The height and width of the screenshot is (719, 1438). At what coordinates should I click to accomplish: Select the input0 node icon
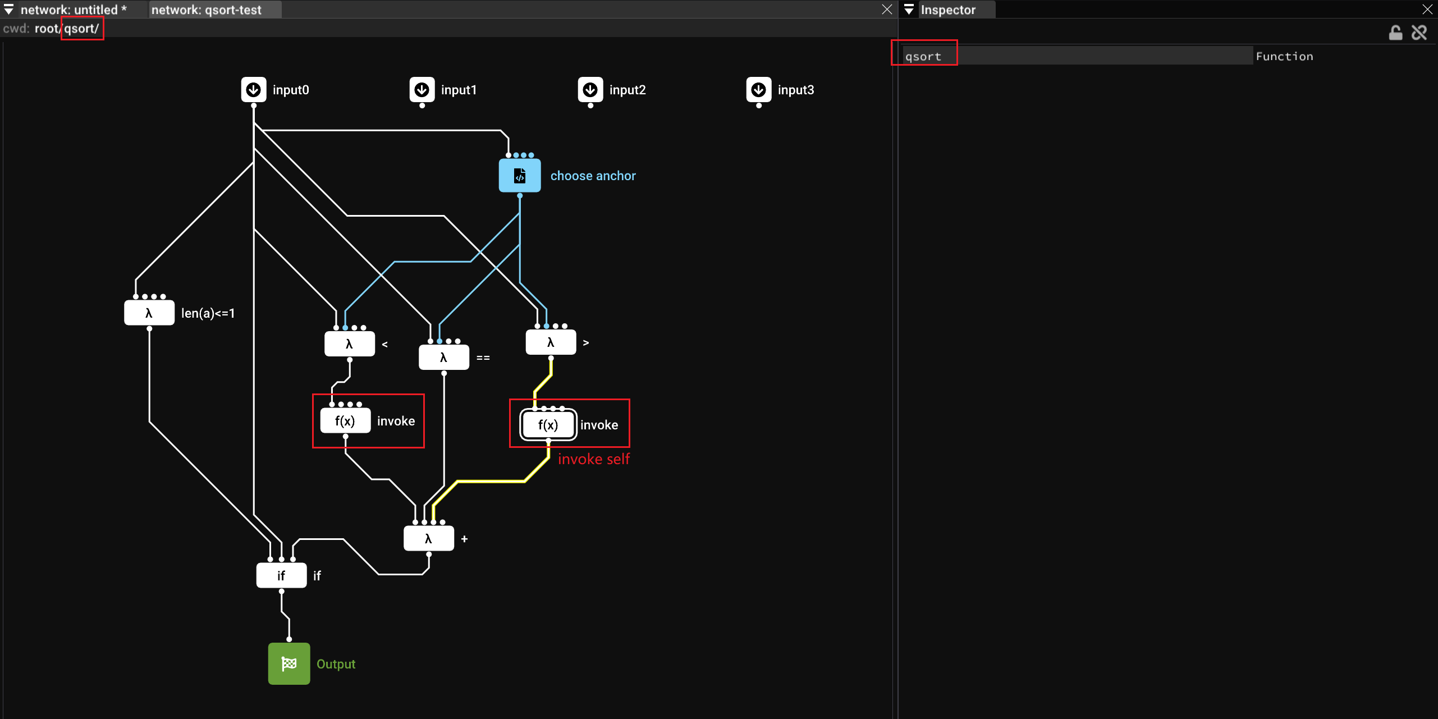[254, 90]
